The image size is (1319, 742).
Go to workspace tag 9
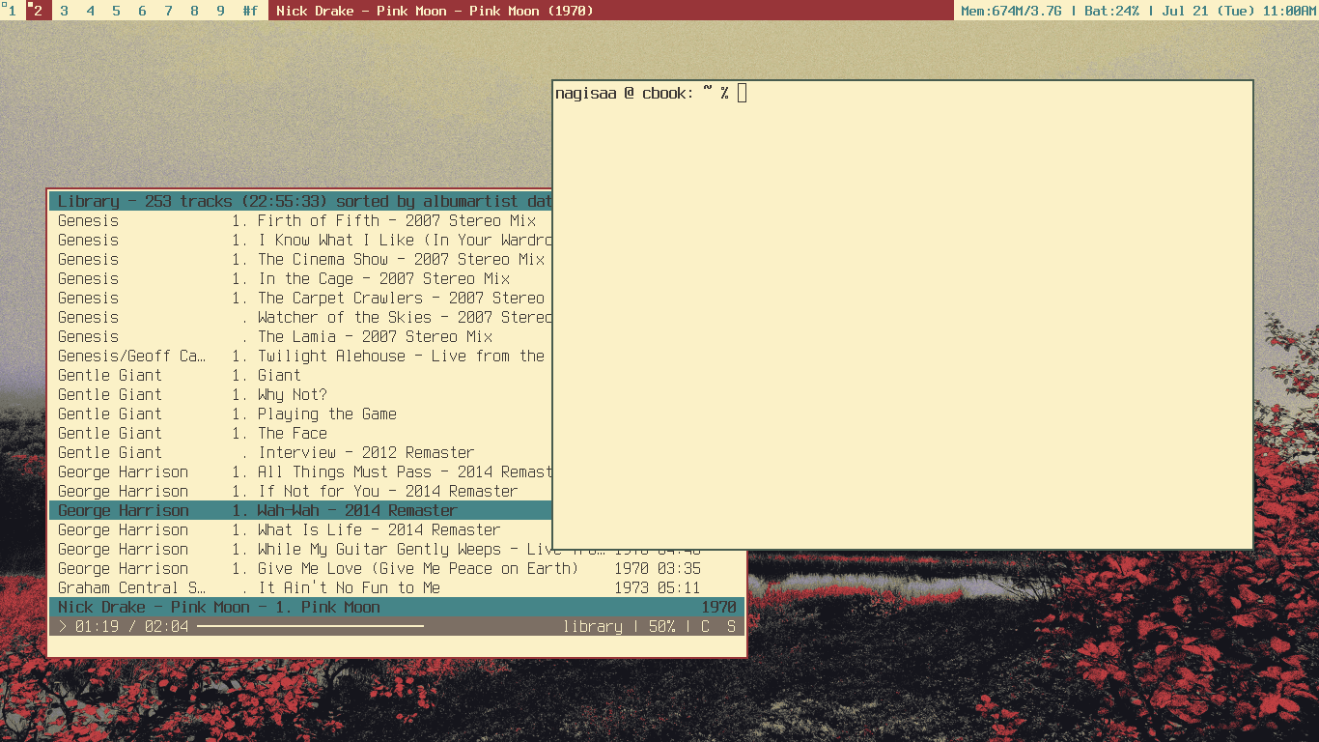pos(221,11)
